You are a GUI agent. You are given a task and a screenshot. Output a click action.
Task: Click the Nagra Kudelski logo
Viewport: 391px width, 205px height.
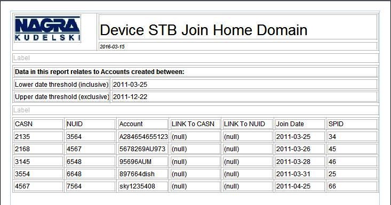click(x=47, y=29)
